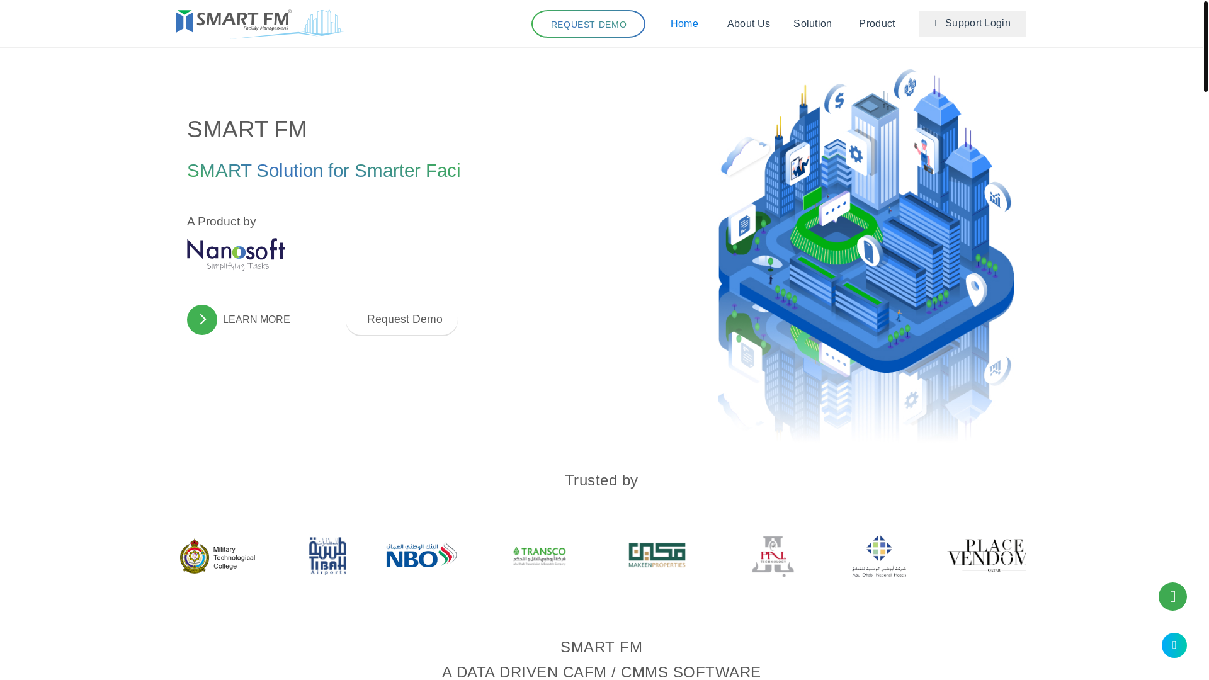This screenshot has width=1209, height=680.
Task: Open the Solution menu
Action: point(812,24)
